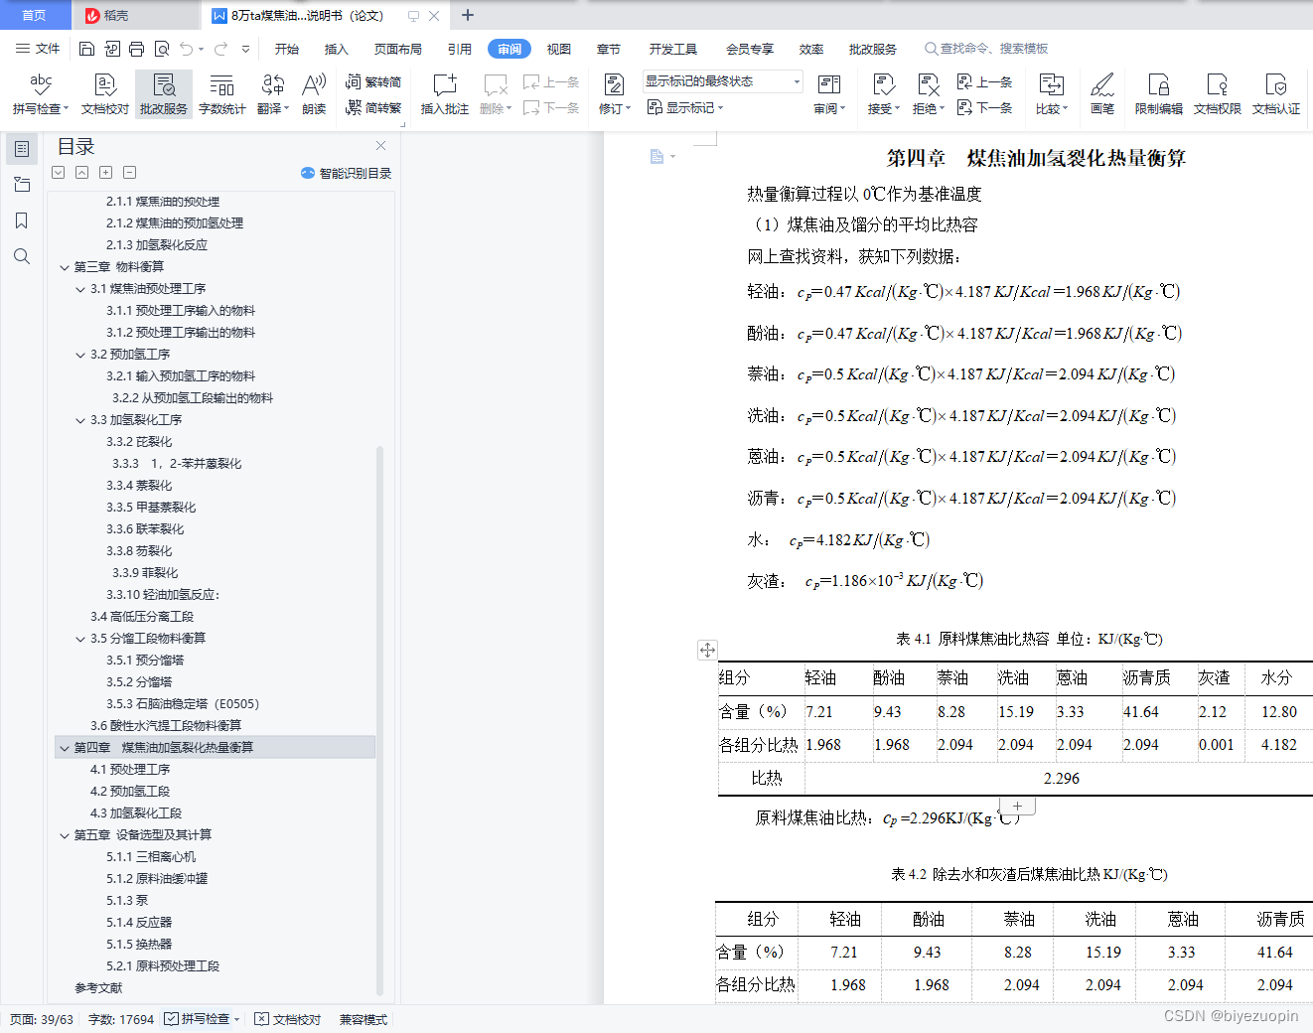Viewport: 1313px width, 1033px height.
Task: Click the 目录 panel vertical scrollbar
Action: (x=379, y=720)
